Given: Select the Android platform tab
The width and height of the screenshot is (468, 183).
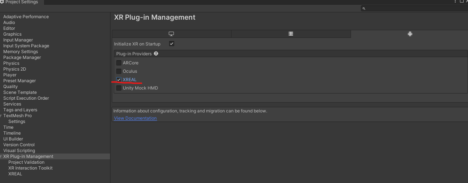Looking at the screenshot, I should [410, 34].
